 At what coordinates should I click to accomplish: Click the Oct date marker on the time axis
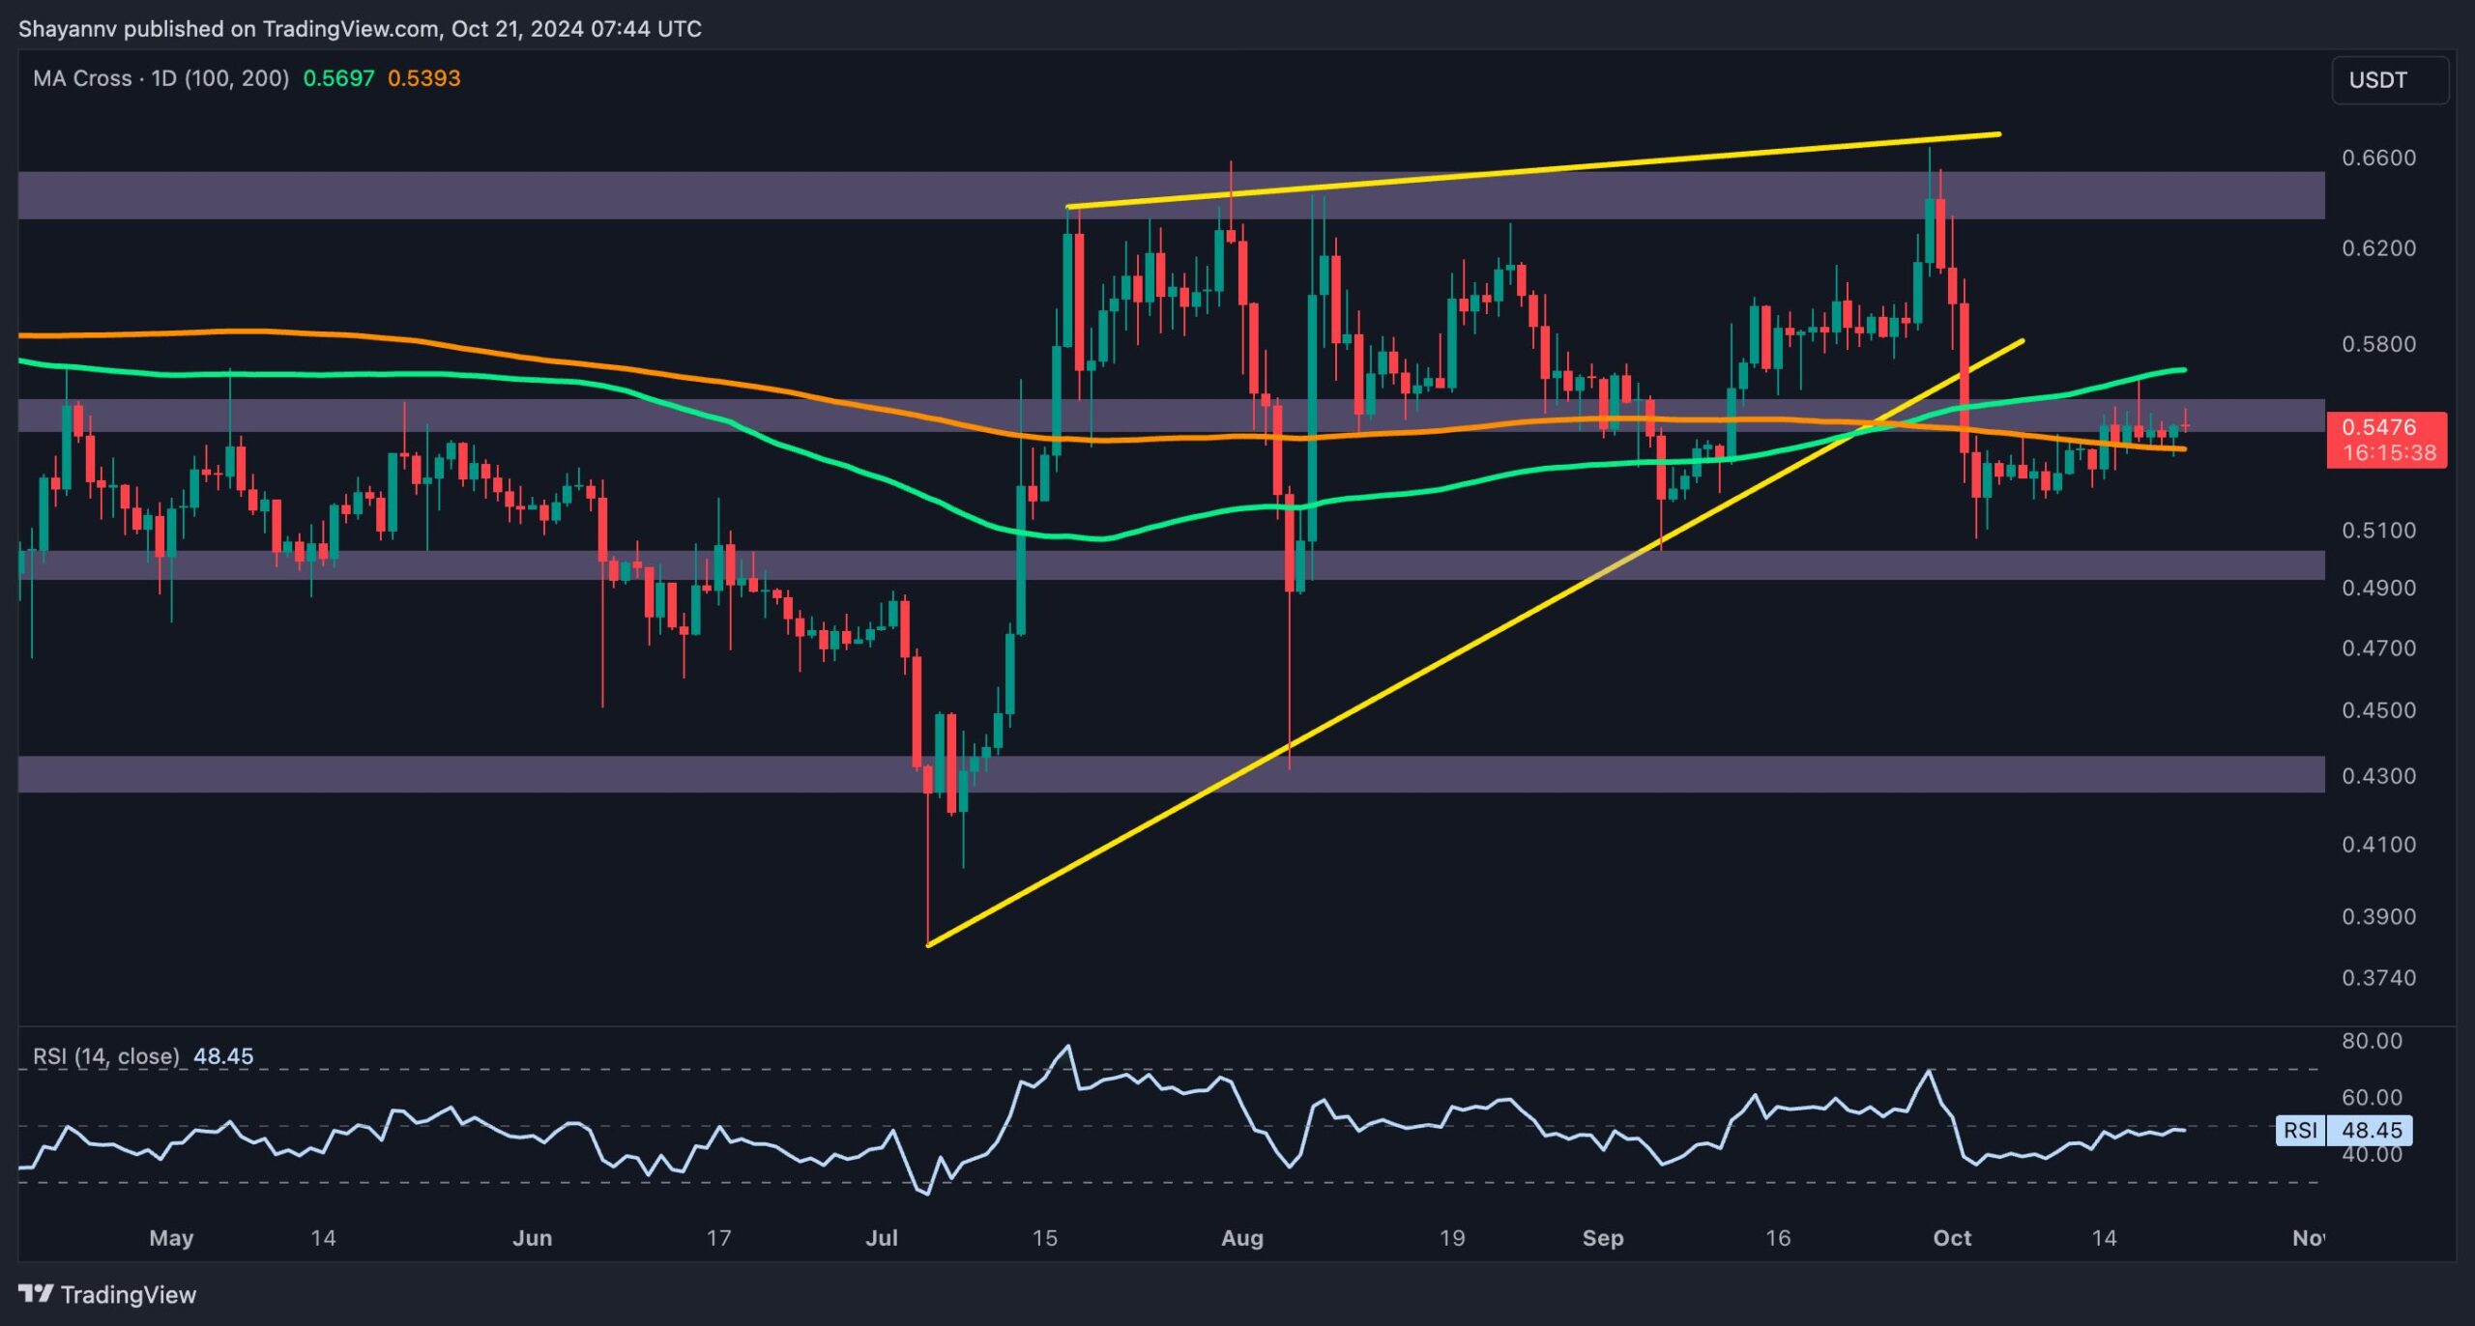(1951, 1238)
